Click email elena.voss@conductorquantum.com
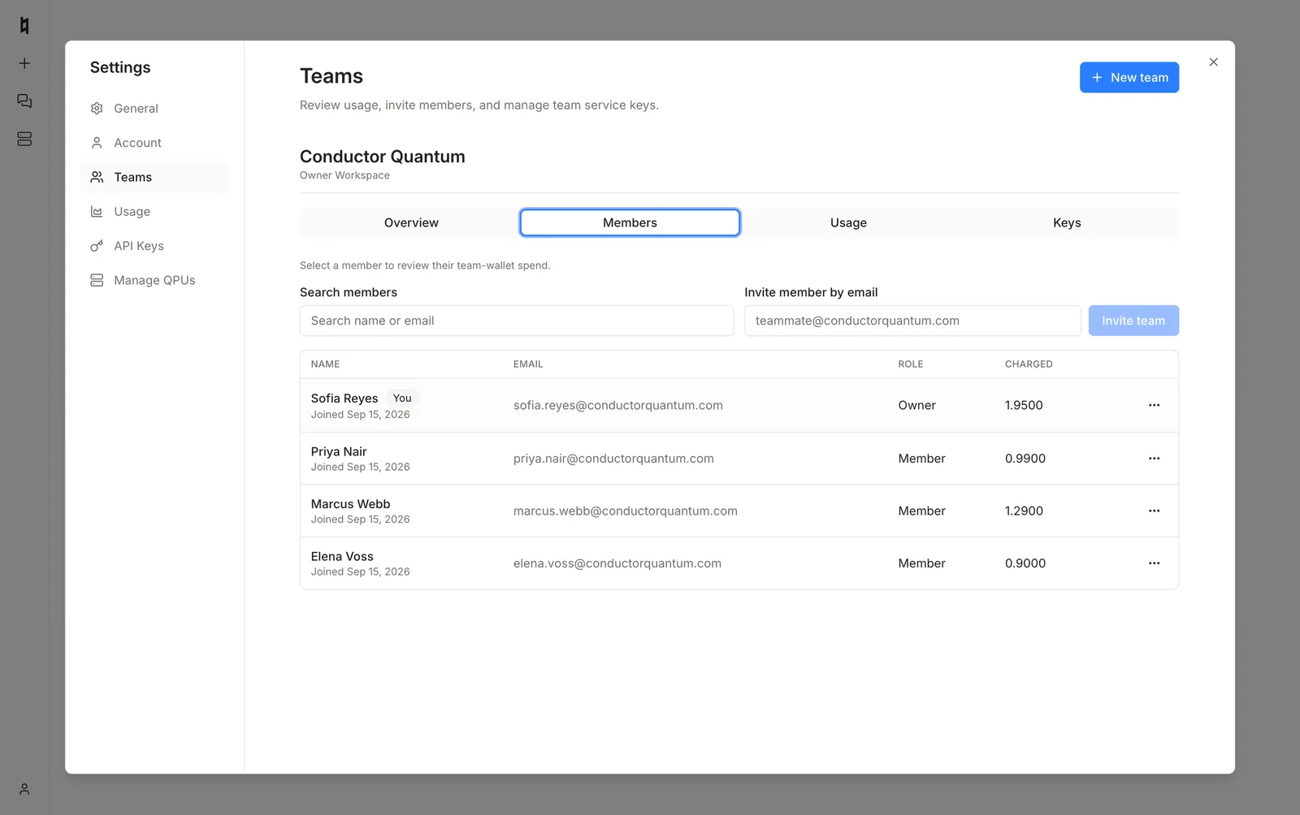1300x815 pixels. click(x=617, y=563)
